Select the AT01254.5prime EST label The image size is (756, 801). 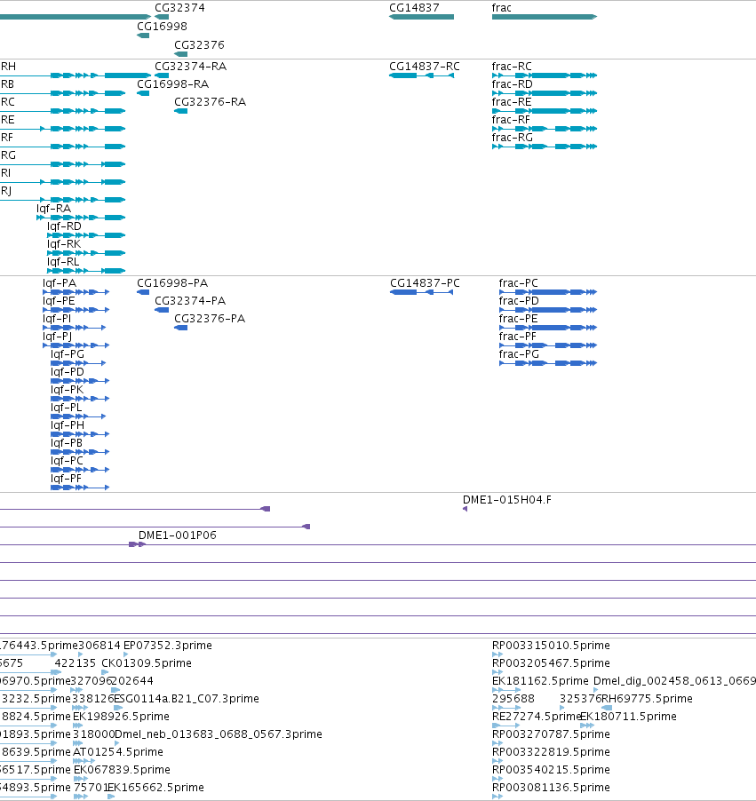(x=118, y=752)
